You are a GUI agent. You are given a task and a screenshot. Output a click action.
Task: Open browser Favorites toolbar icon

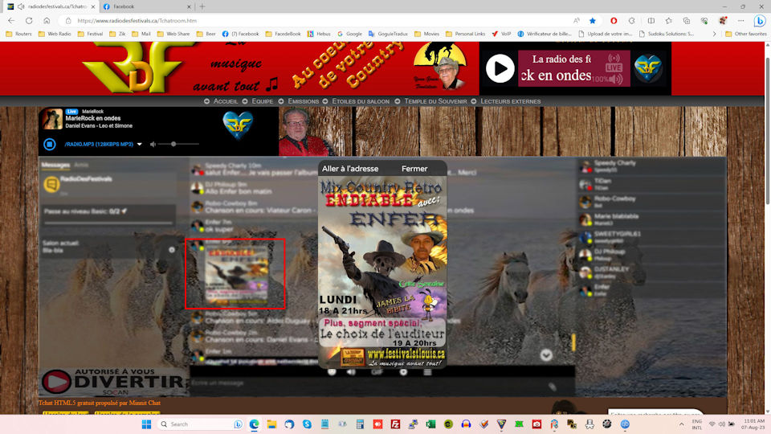[669, 20]
